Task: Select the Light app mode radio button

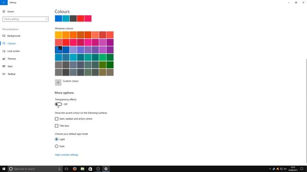Action: pos(57,139)
